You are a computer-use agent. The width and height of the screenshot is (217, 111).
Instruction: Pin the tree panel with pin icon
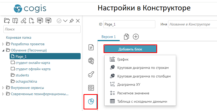(x=72, y=21)
